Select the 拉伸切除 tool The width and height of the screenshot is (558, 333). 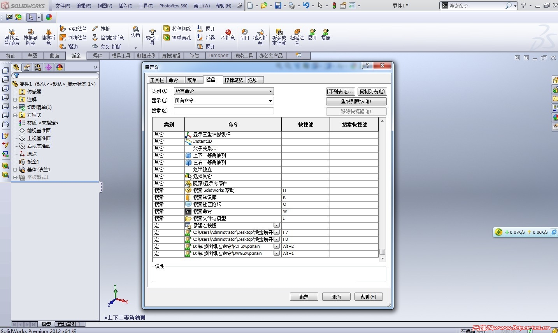(x=177, y=29)
